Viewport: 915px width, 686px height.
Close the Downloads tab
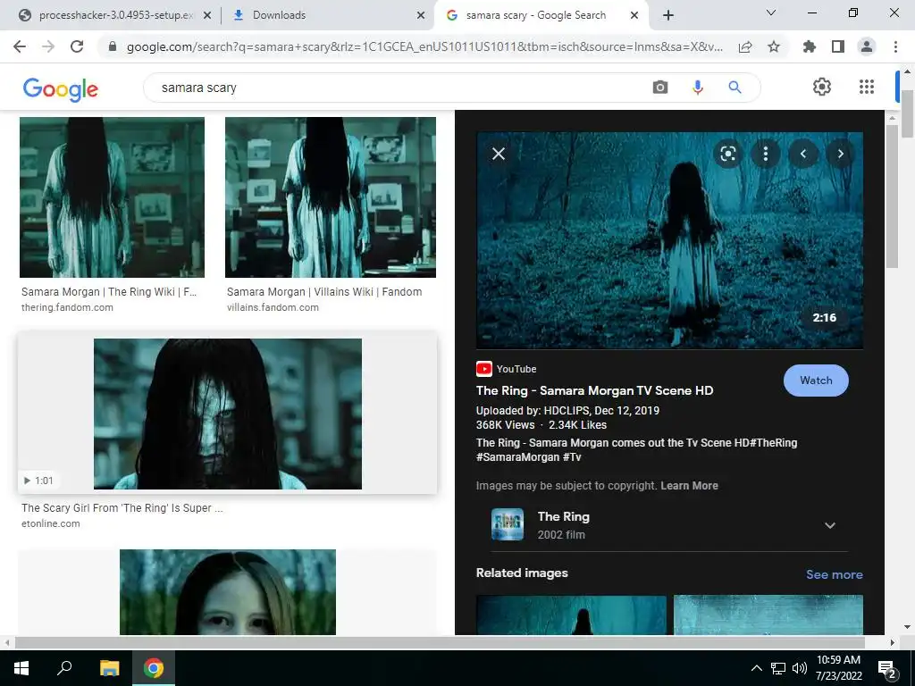coord(421,15)
